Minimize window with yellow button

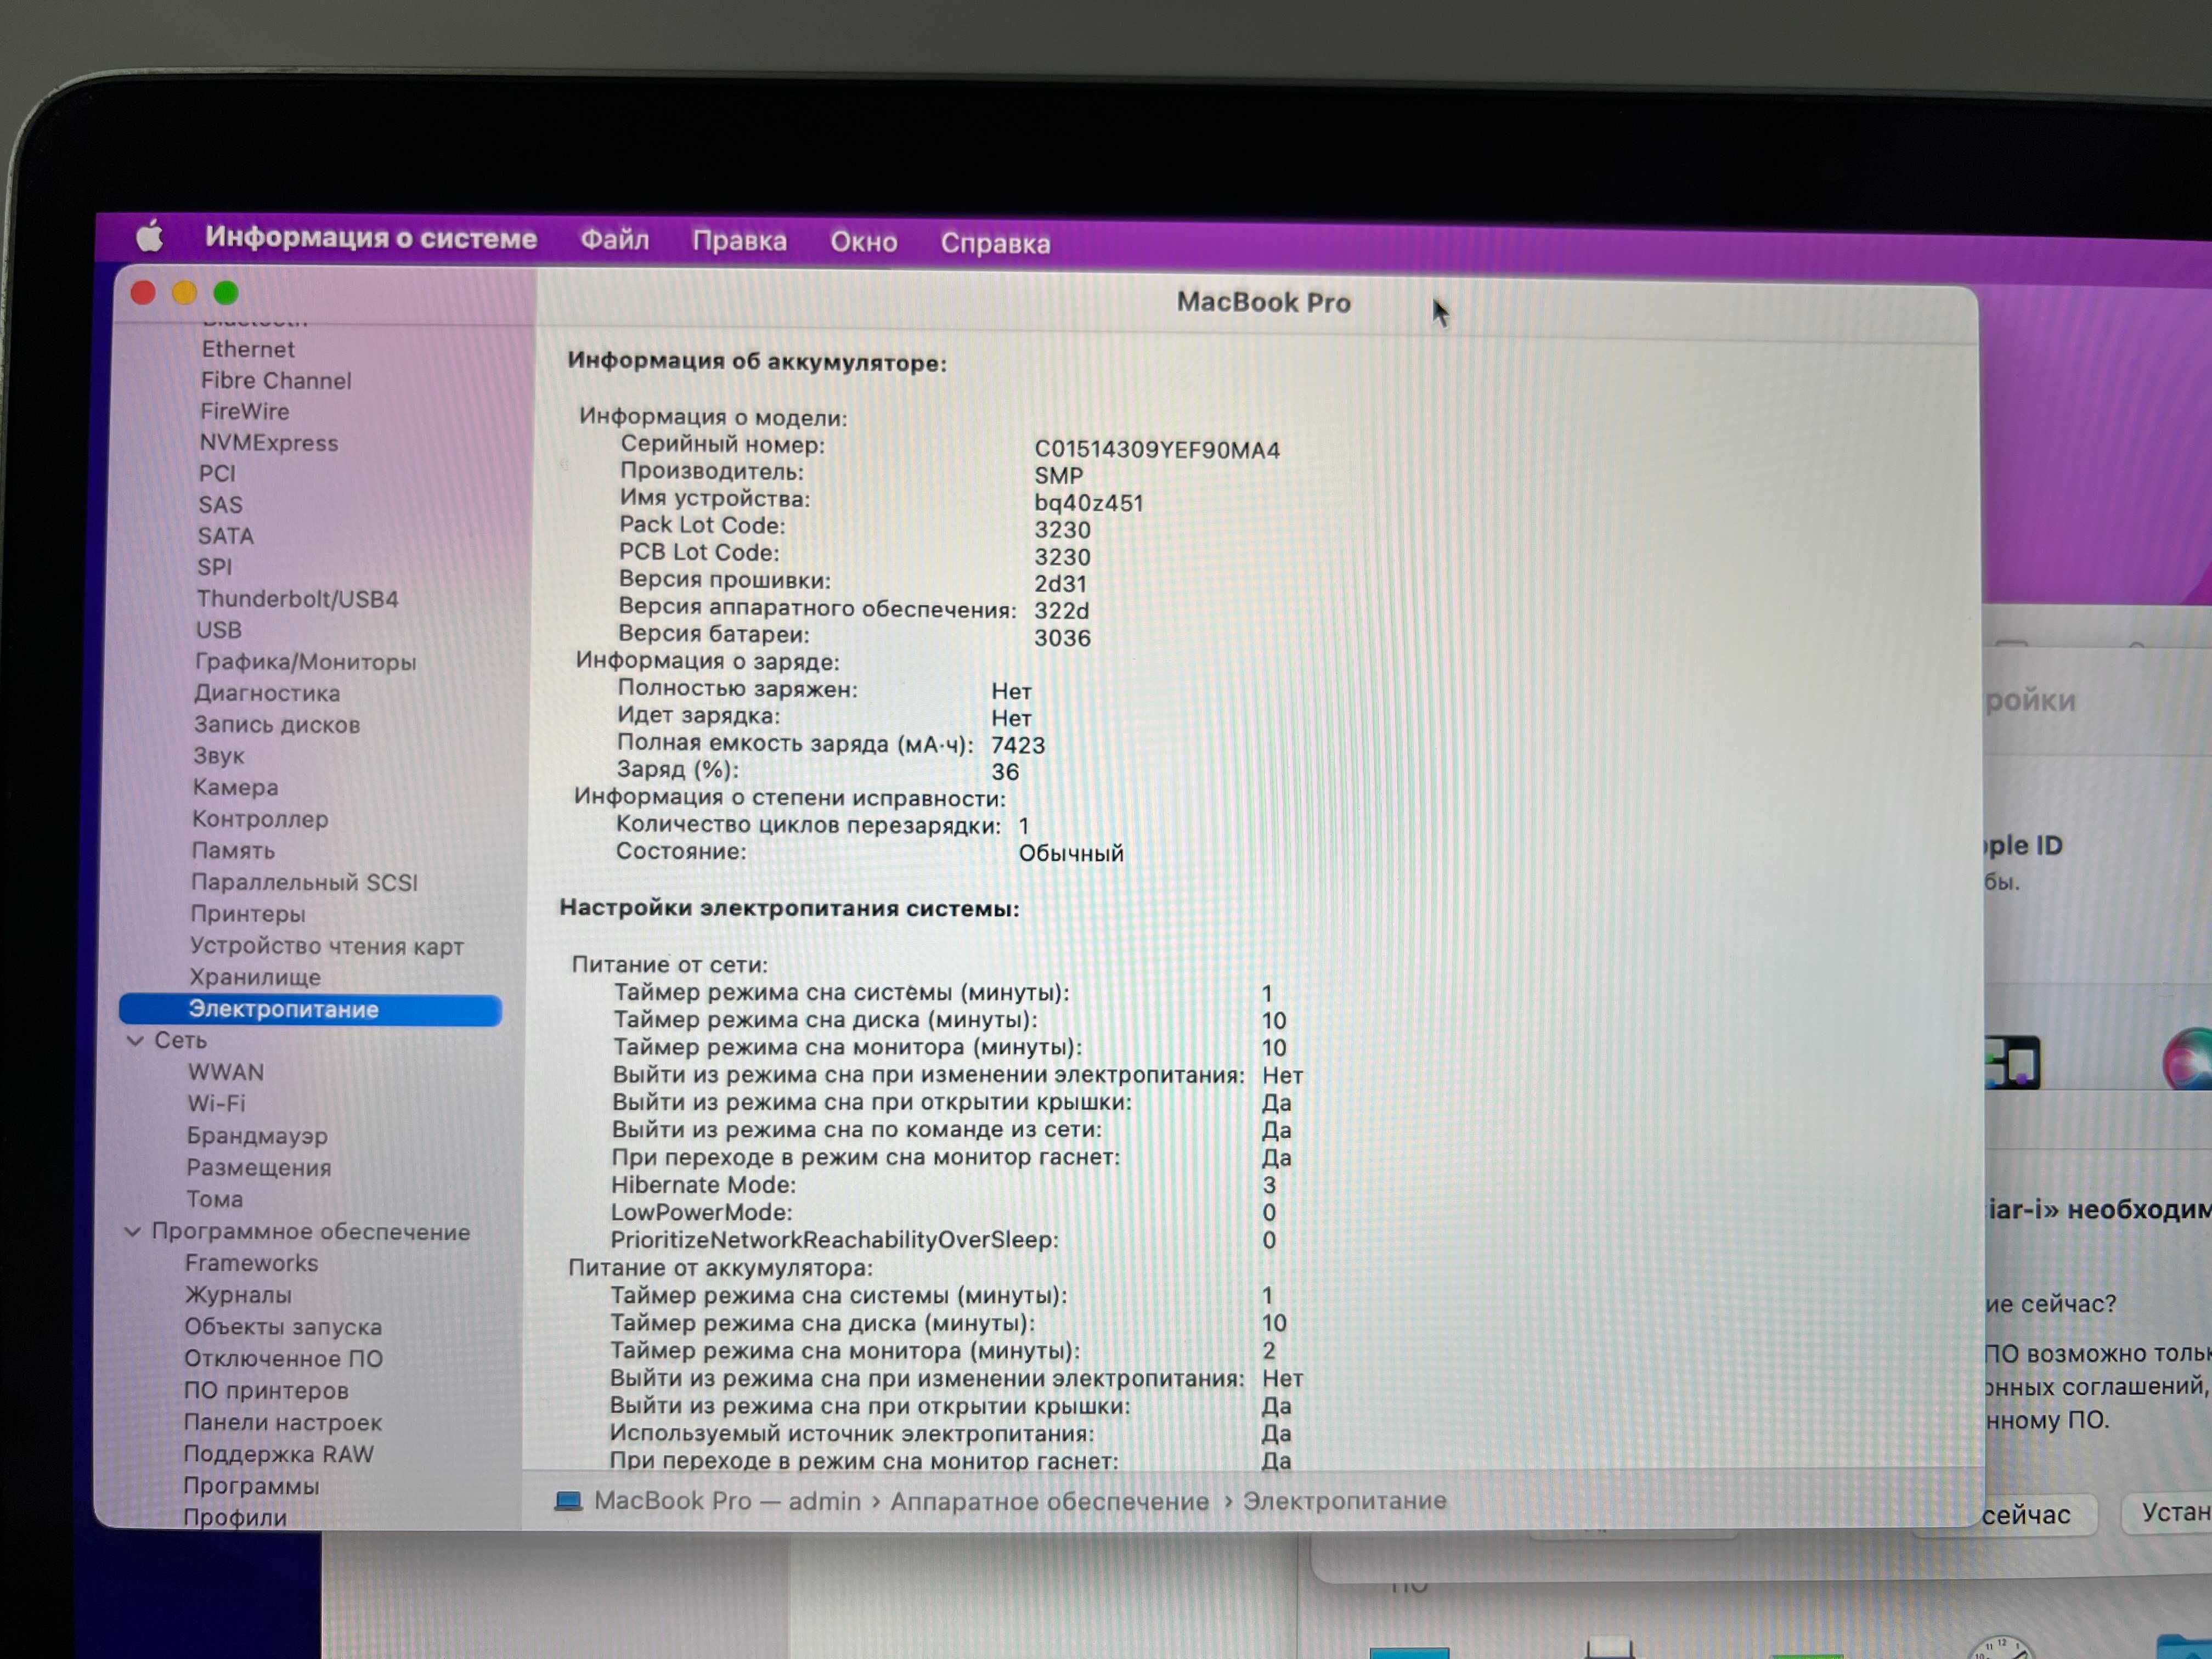[x=184, y=292]
